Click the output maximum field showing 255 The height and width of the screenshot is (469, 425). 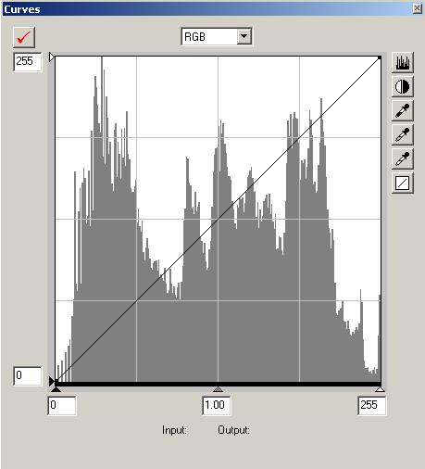28,61
